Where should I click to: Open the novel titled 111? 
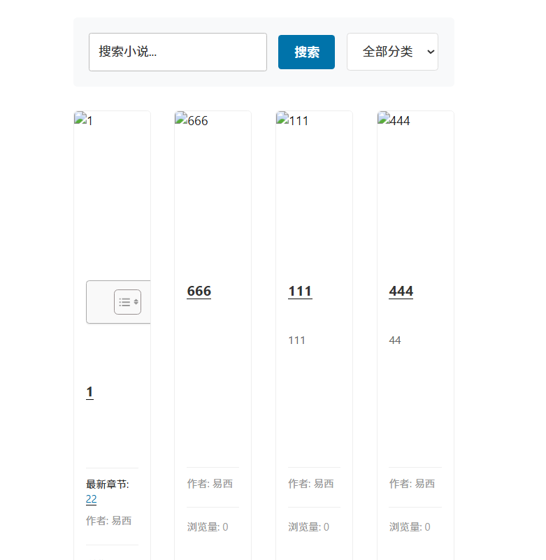coord(300,291)
